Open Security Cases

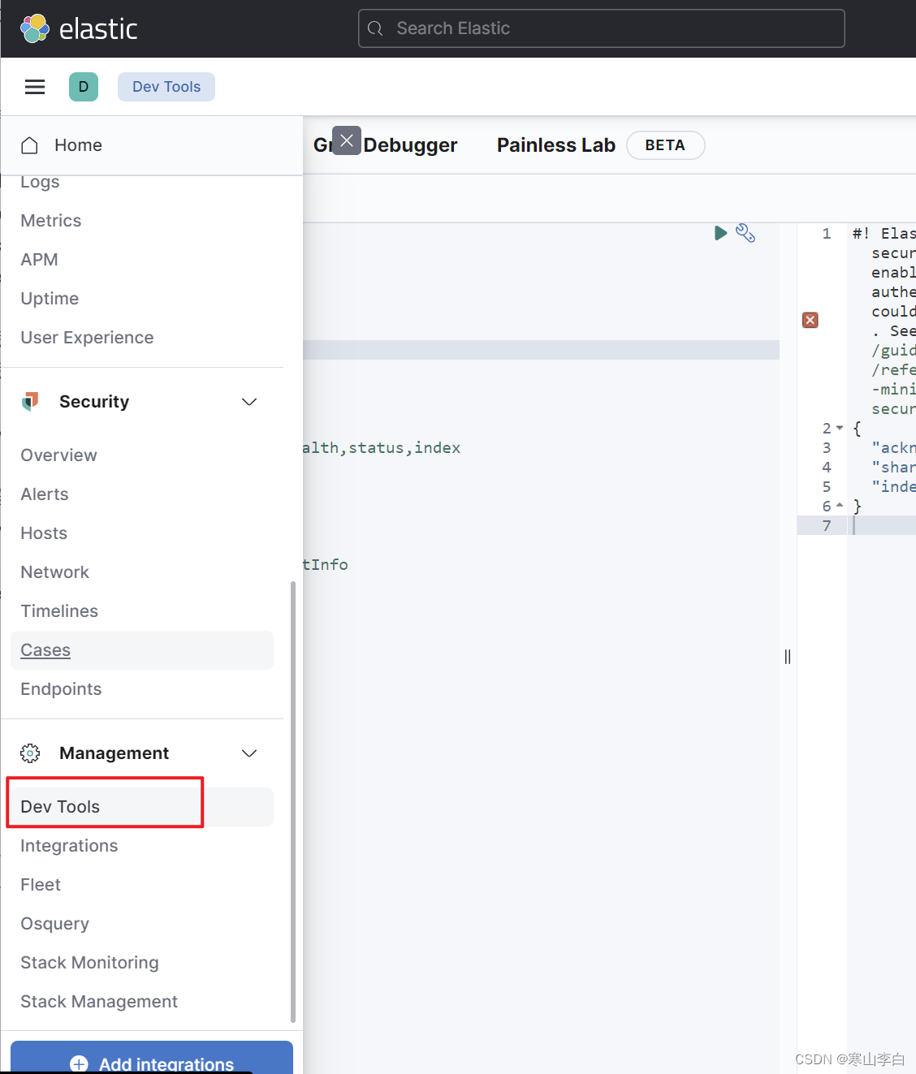pyautogui.click(x=142, y=650)
